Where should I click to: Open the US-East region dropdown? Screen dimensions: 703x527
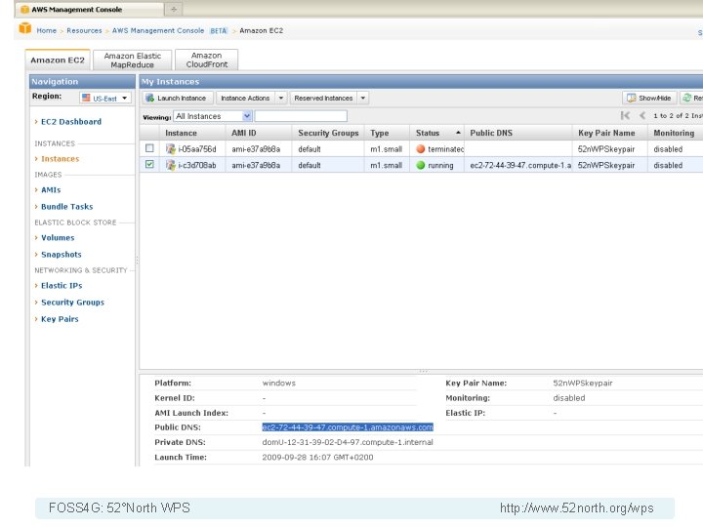pos(105,98)
